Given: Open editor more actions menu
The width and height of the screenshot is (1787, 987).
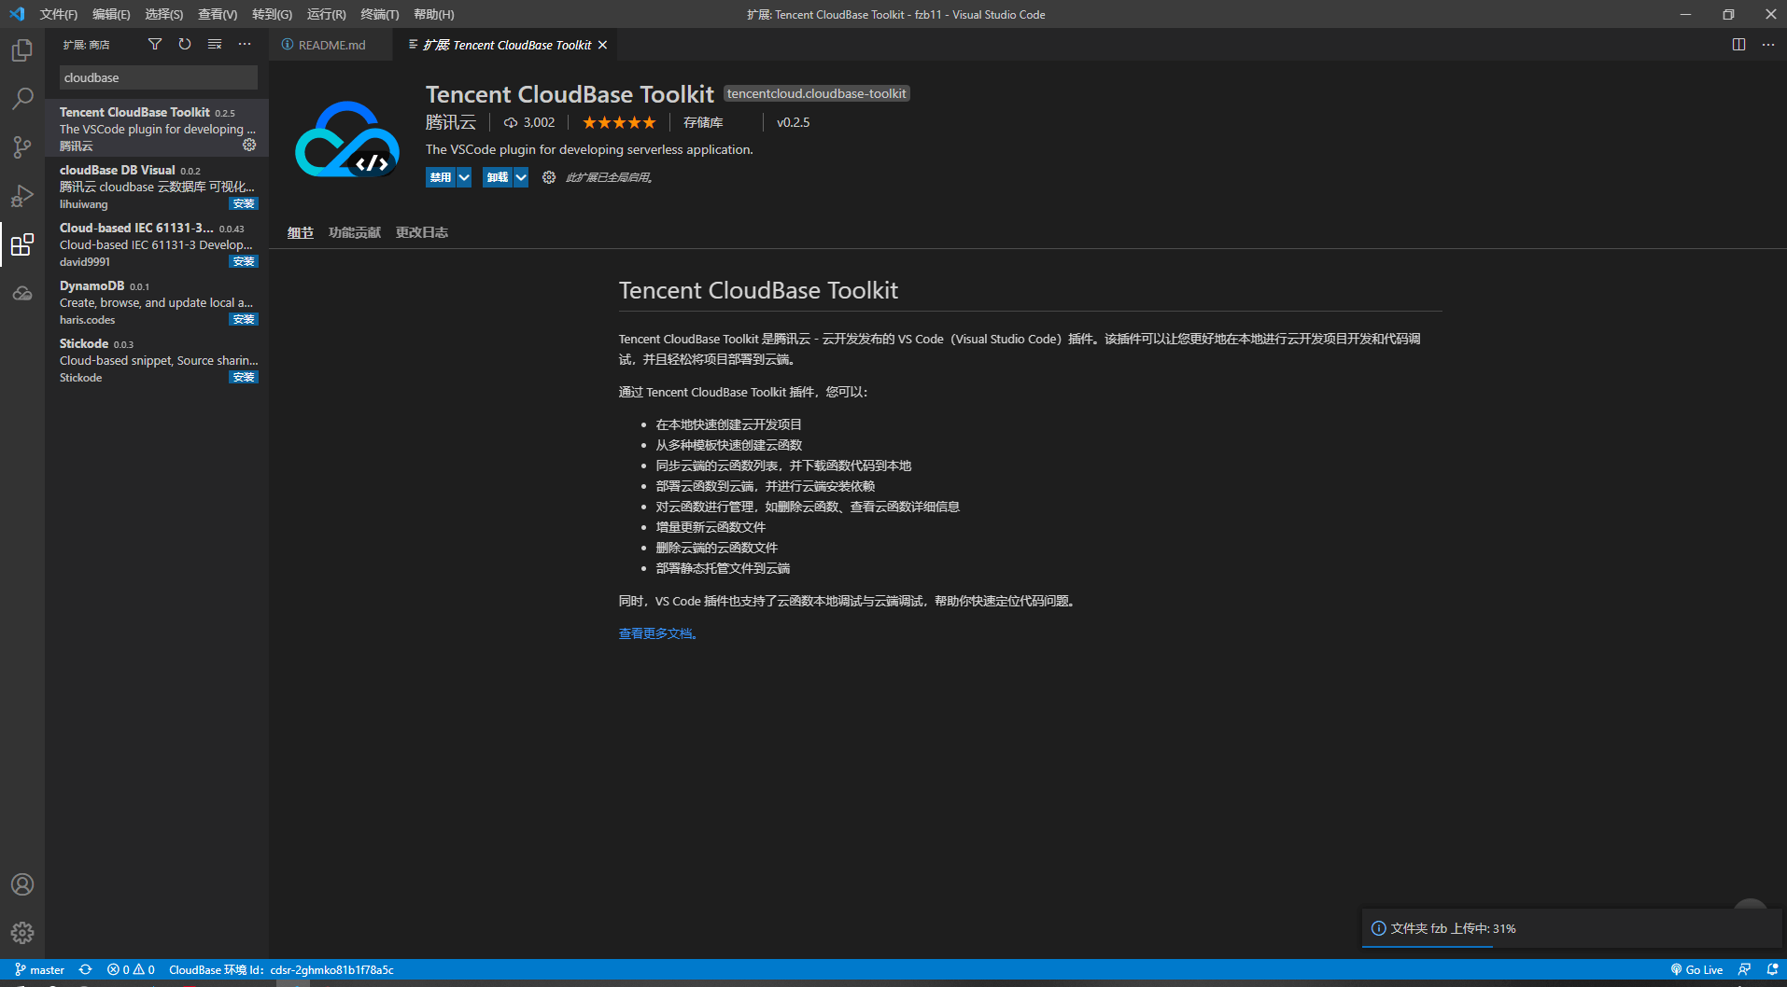Looking at the screenshot, I should [1768, 45].
